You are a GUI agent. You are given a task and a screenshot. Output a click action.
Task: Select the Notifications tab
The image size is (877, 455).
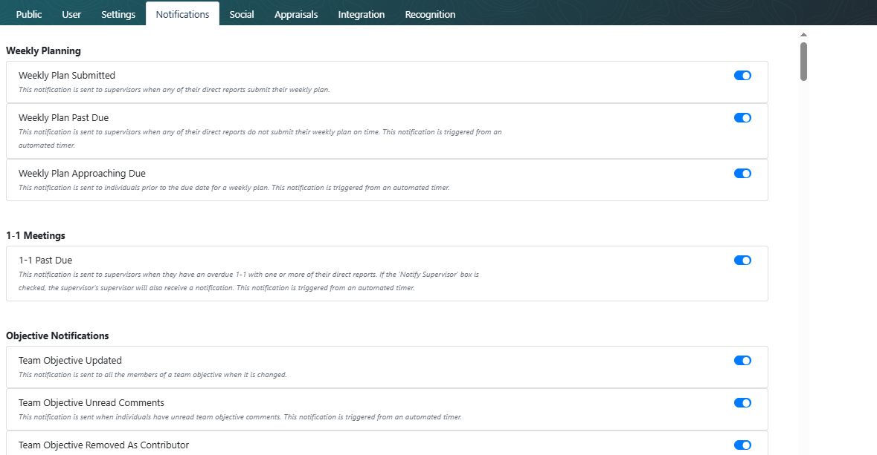pos(182,15)
